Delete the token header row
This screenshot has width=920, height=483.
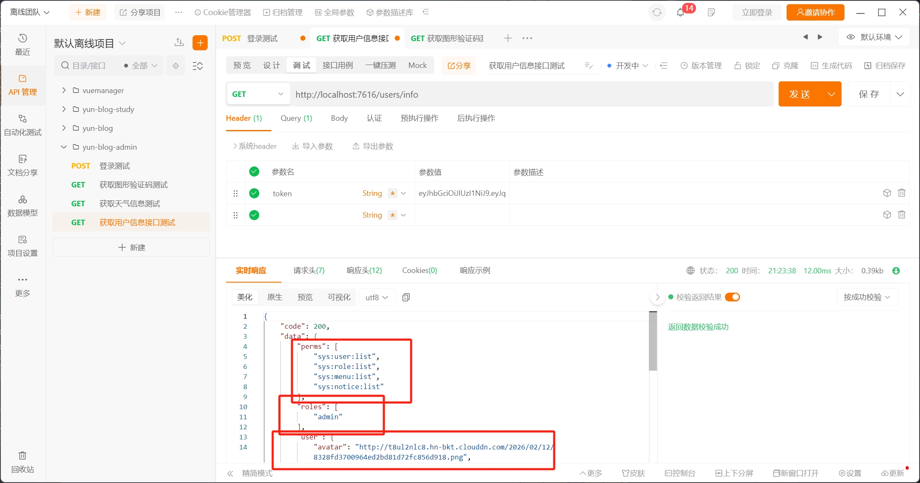[x=902, y=193]
